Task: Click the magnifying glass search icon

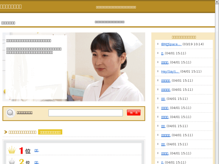Action: [x=10, y=113]
